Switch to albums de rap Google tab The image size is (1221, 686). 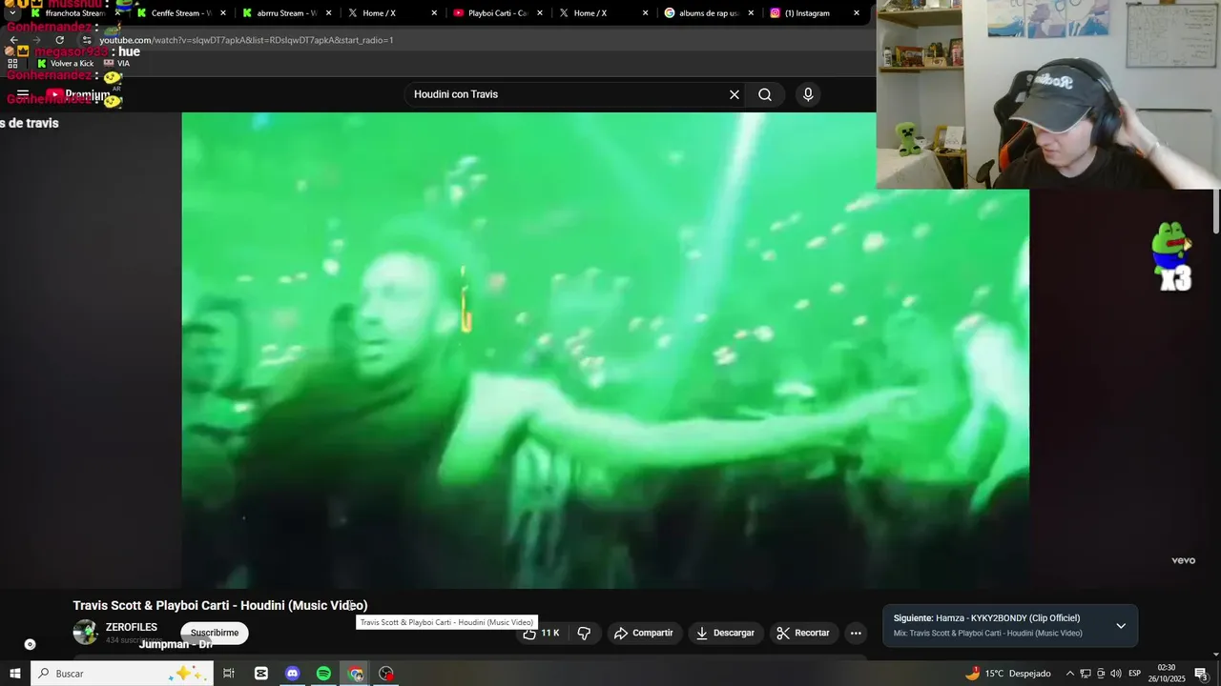pos(708,13)
